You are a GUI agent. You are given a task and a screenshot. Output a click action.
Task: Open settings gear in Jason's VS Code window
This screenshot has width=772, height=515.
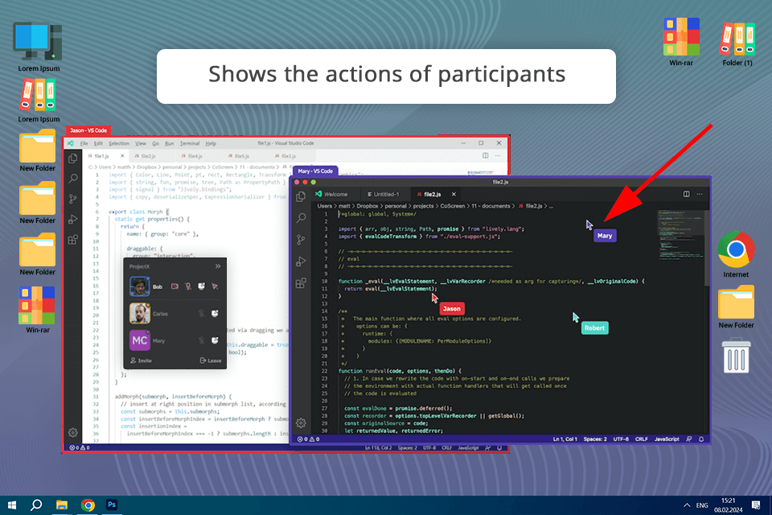click(73, 433)
